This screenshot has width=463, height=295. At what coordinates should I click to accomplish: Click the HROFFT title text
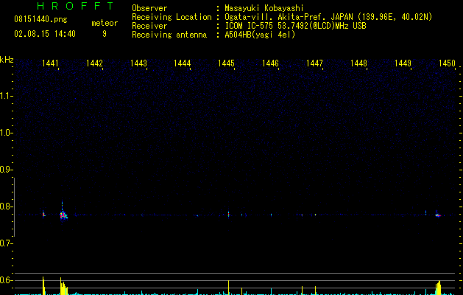[x=75, y=6]
